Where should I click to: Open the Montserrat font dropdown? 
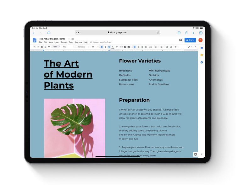point(83,47)
